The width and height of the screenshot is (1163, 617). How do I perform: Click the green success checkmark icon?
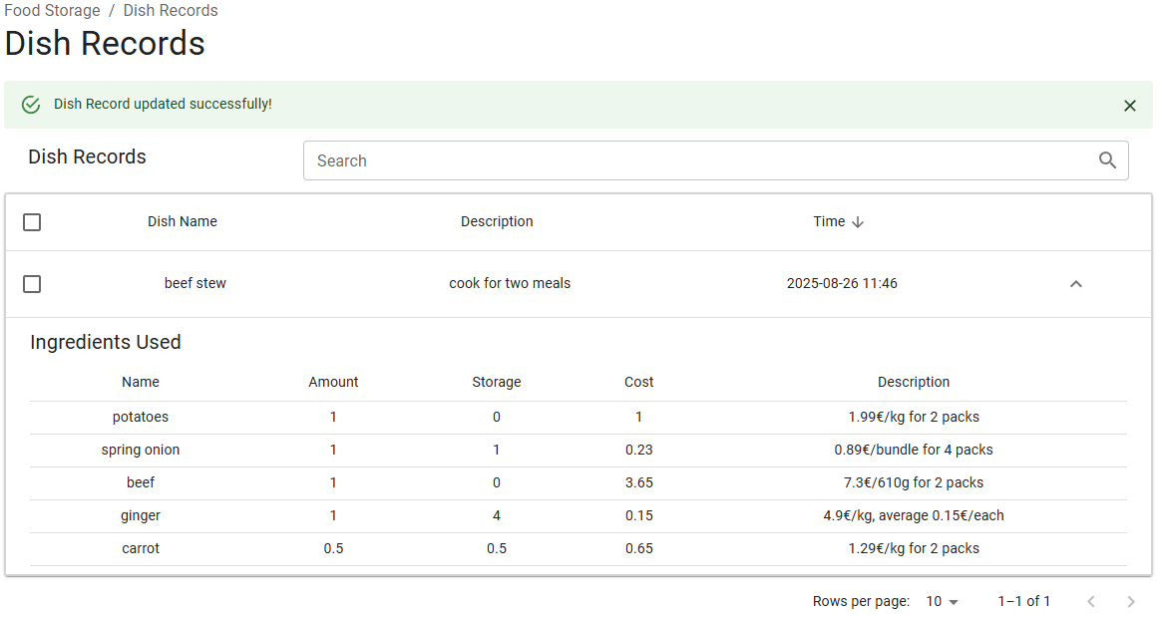[x=31, y=105]
